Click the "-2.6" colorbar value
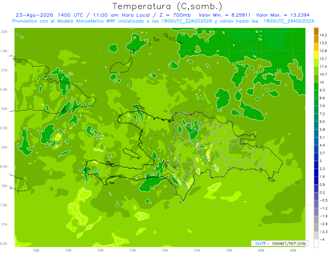Image resolution: width=329 pixels, height=254 pixels. pos(324,224)
